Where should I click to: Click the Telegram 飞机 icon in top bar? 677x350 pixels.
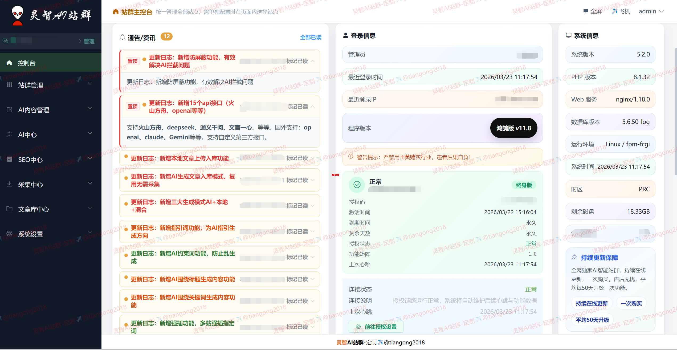pos(614,11)
